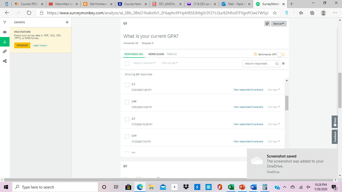Open Add tags for response 3.86

274,107
